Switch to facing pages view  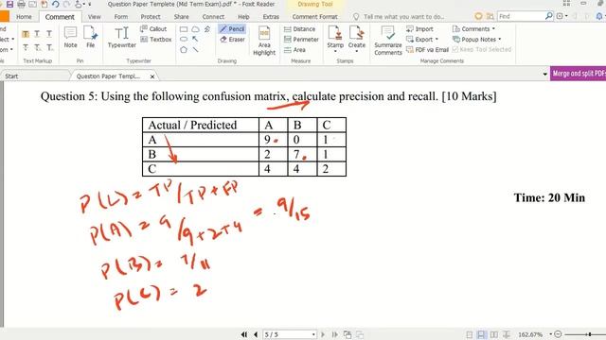494,334
